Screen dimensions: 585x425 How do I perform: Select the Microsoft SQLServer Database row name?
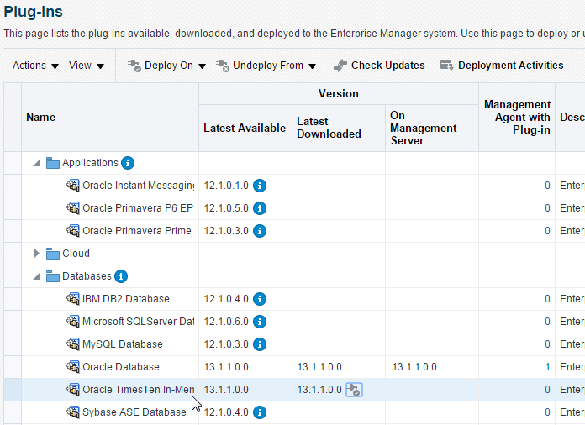139,322
